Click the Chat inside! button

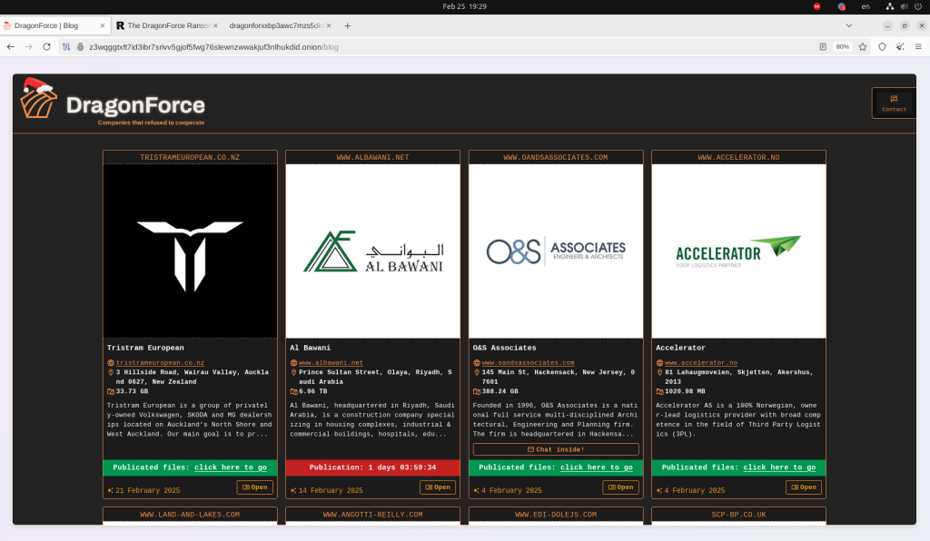[556, 449]
